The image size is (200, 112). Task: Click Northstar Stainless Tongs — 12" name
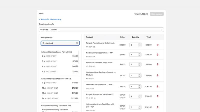(x=99, y=63)
